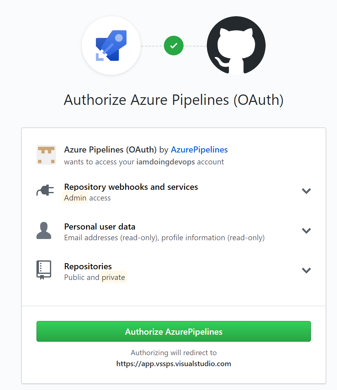
Task: Click the highlighted Admin access label
Action: click(75, 198)
